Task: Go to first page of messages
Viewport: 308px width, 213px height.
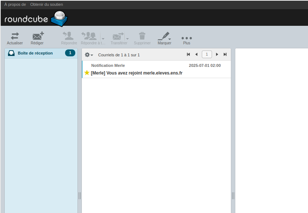Action: (x=188, y=55)
